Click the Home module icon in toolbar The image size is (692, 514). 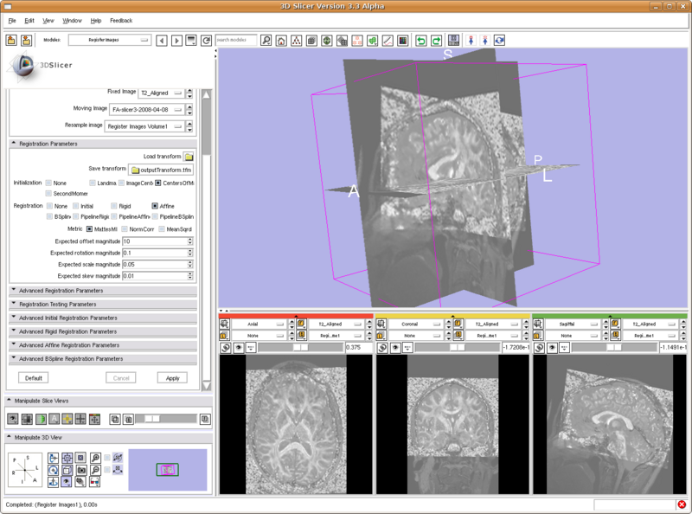pos(281,41)
